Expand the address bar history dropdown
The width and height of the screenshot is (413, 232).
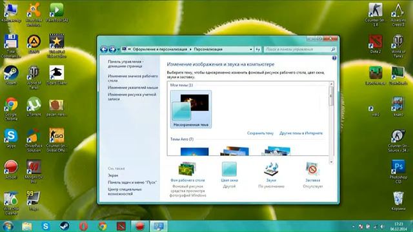click(251, 49)
